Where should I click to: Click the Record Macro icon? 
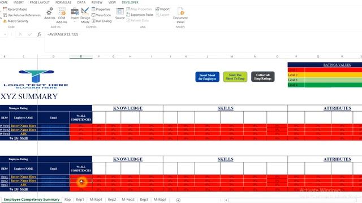click(5, 9)
